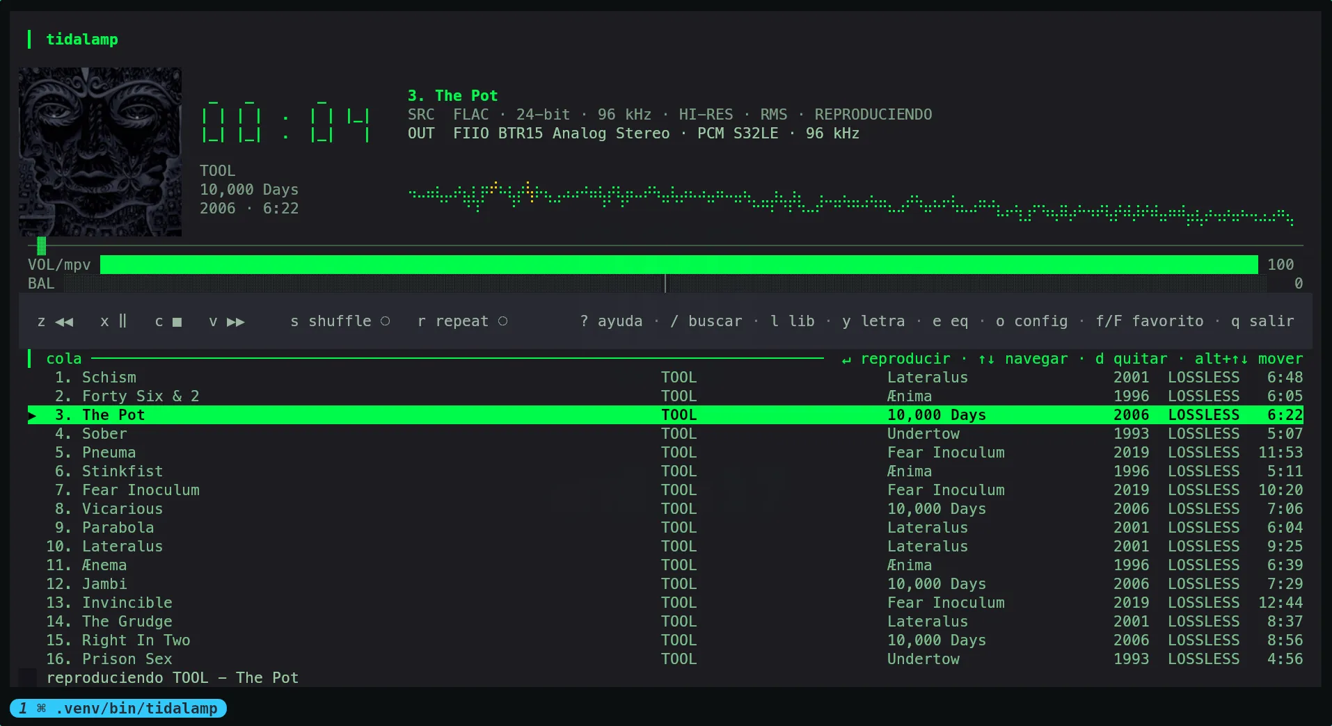
Task: Quit using the salir shortcut
Action: click(1262, 321)
